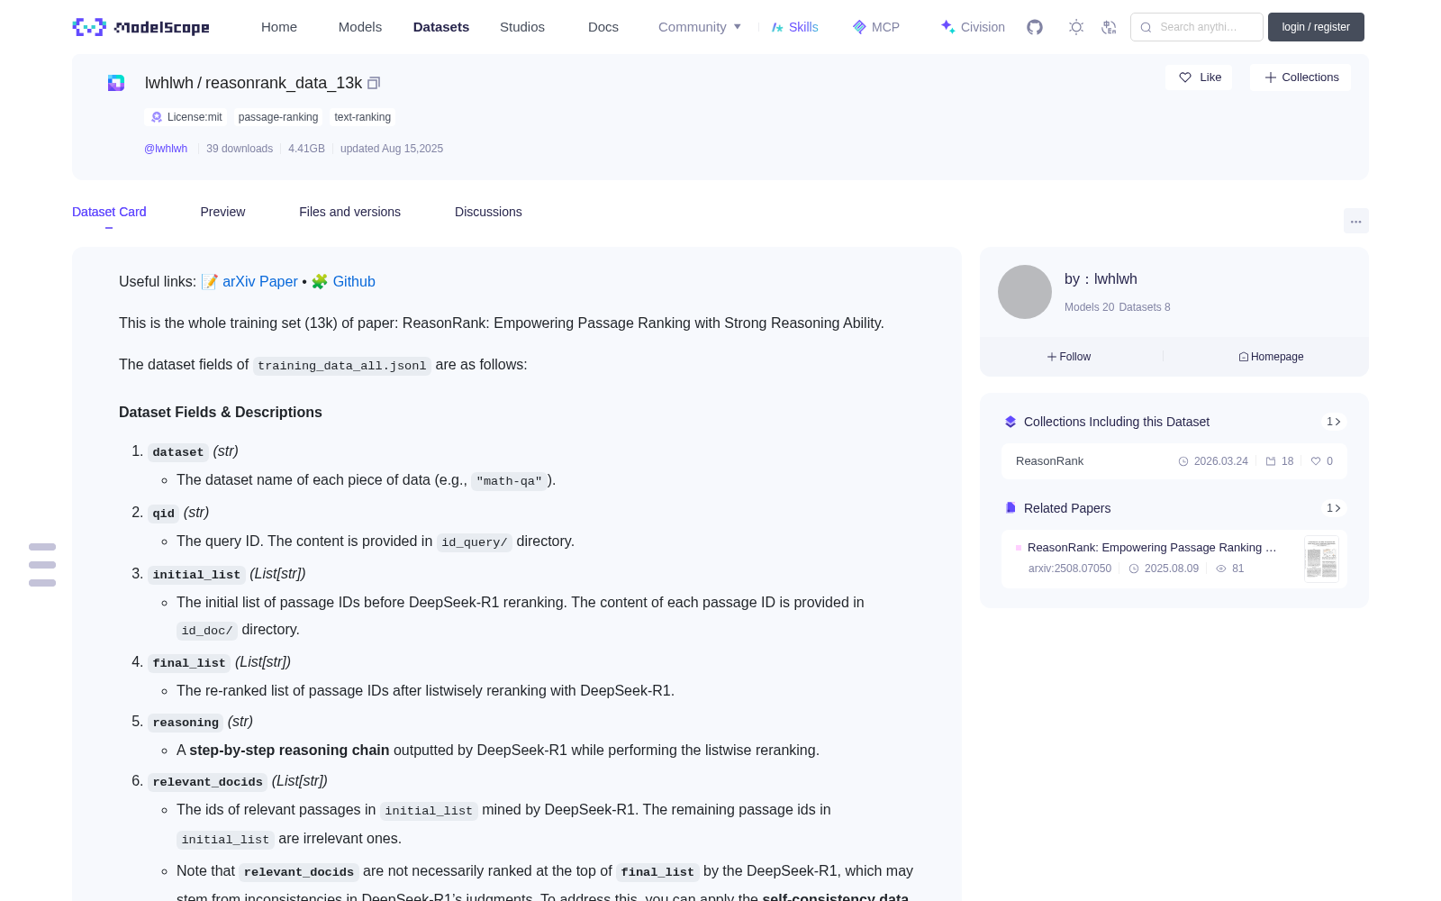
Task: Click the text-ranking tag
Action: click(x=362, y=117)
